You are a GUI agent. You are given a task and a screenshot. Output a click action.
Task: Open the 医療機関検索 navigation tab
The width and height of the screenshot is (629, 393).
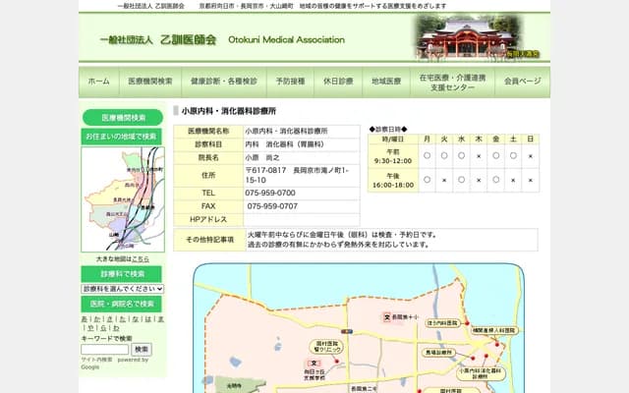pyautogui.click(x=150, y=82)
